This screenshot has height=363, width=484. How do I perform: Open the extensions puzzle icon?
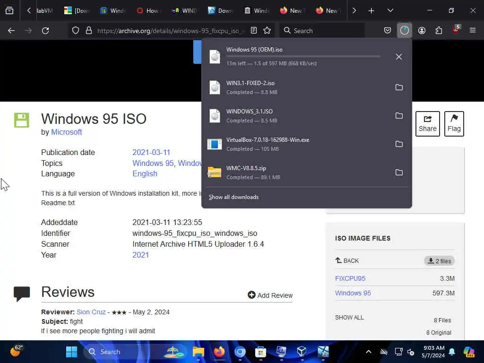pos(439,31)
